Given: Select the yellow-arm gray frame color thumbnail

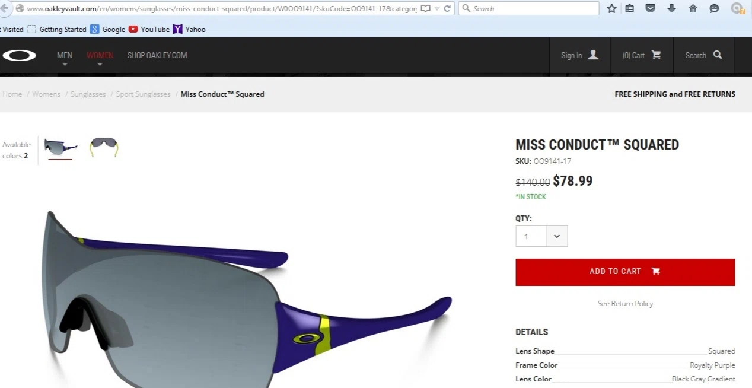Looking at the screenshot, I should (104, 147).
